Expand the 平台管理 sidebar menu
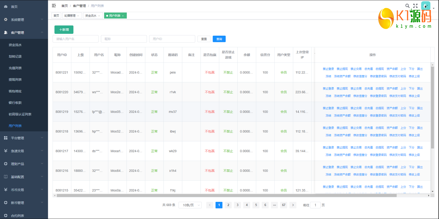The width and height of the screenshot is (439, 219). pos(24,138)
